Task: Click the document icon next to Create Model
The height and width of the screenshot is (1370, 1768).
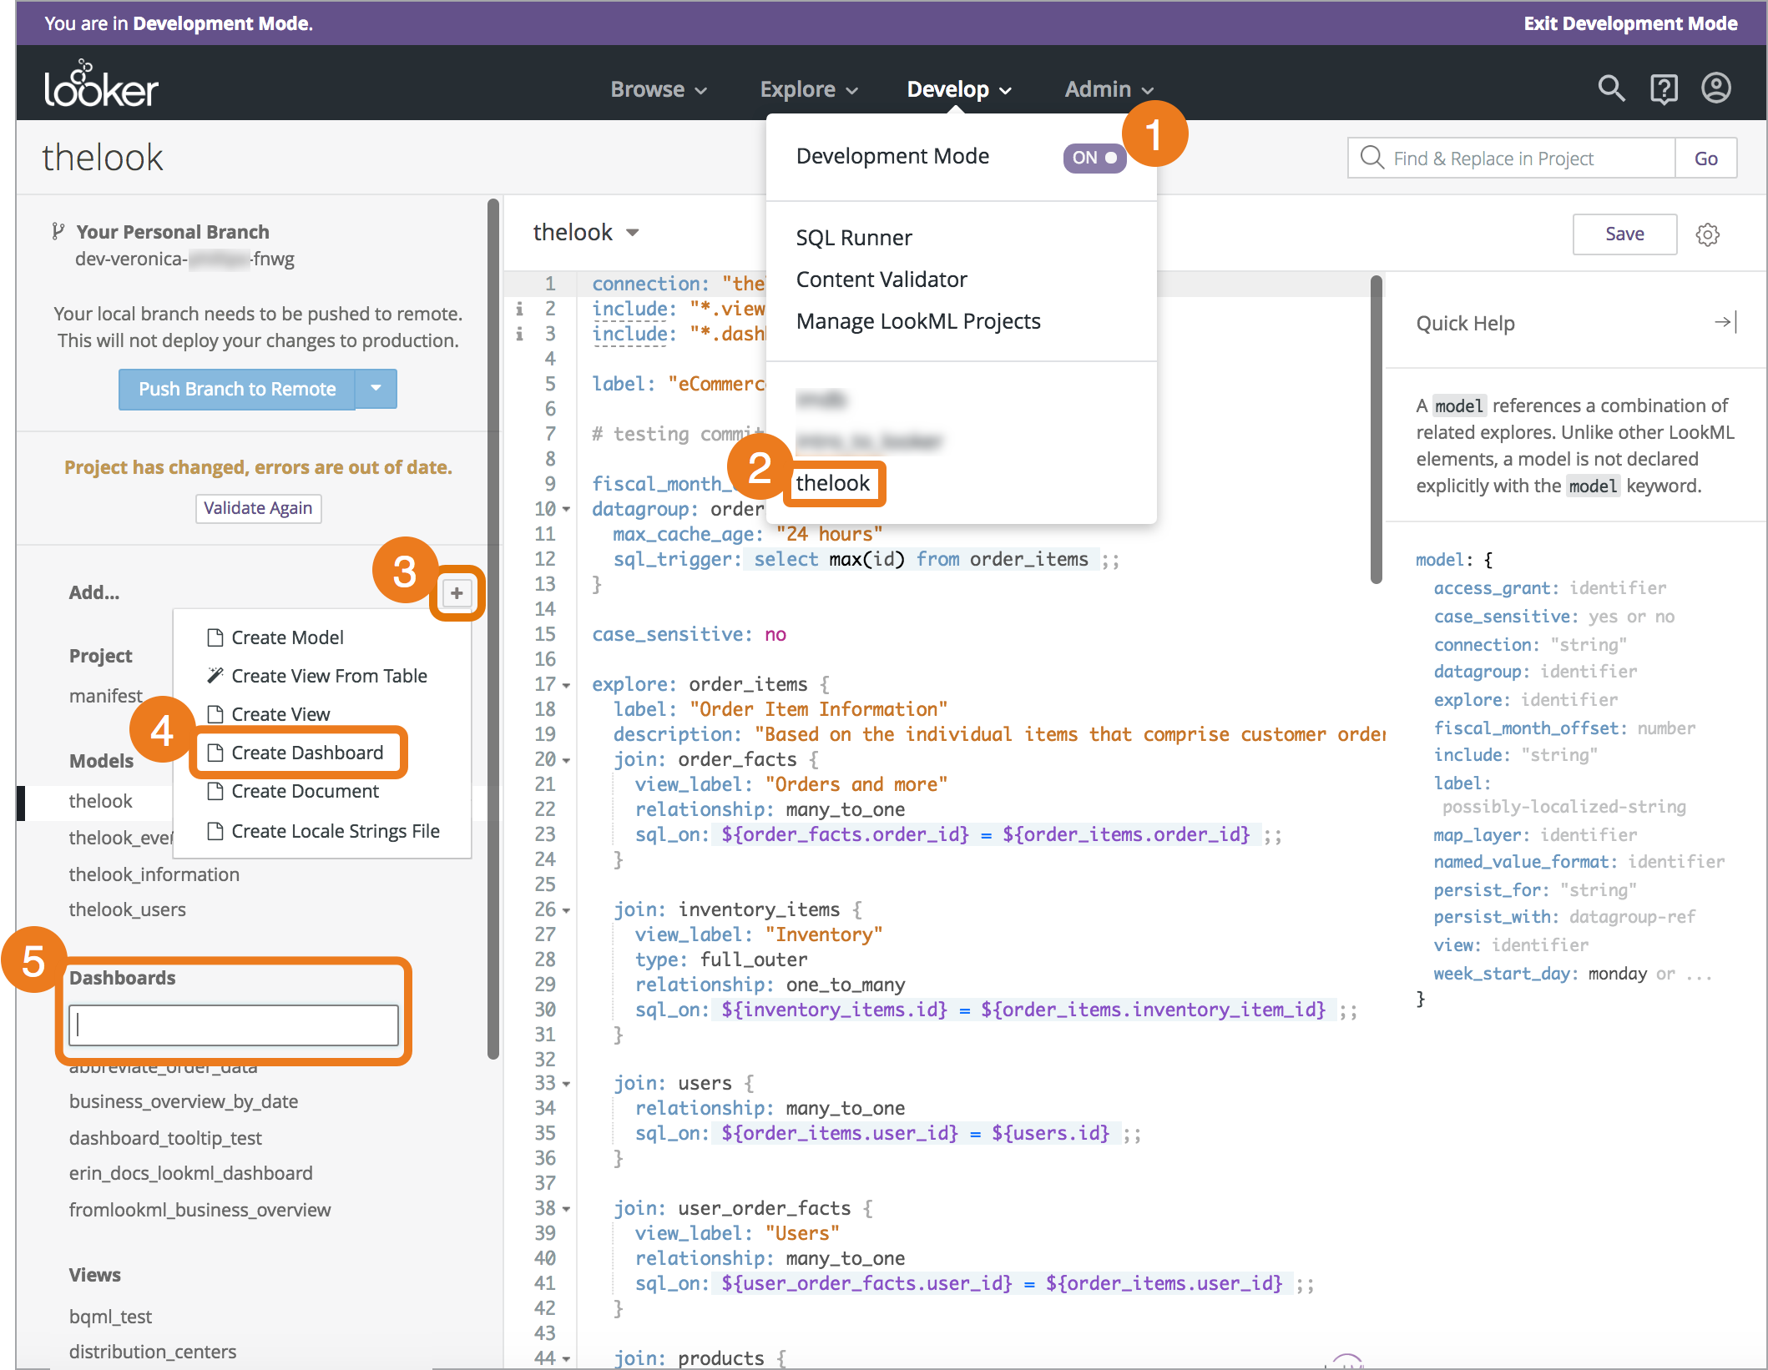Action: (216, 637)
